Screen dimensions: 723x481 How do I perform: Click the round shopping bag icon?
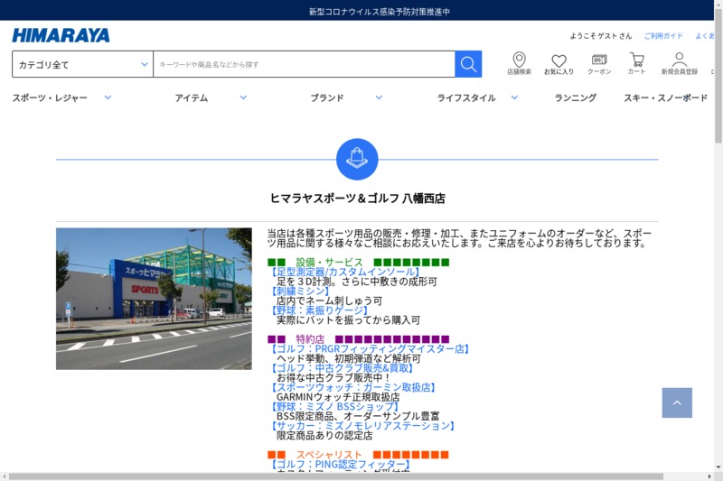[x=357, y=159]
